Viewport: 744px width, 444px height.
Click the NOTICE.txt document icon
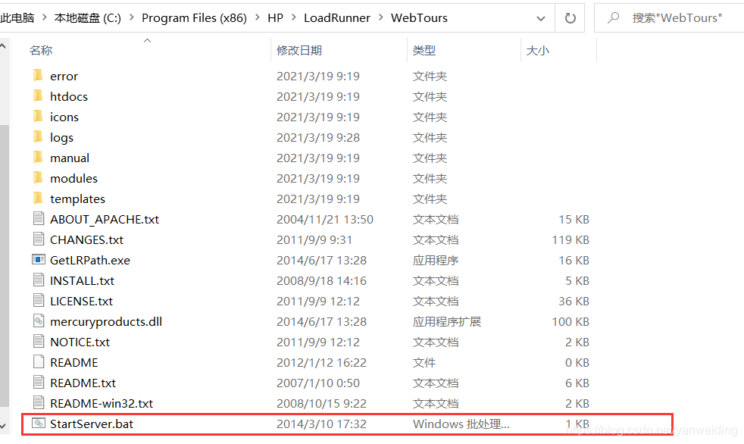[39, 341]
